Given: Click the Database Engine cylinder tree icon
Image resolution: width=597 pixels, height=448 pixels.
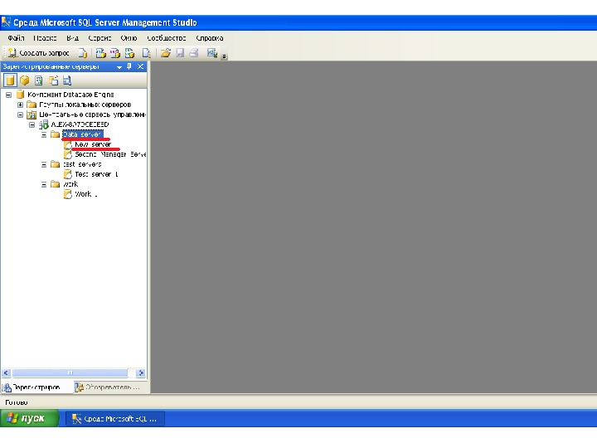Looking at the screenshot, I should tap(20, 95).
